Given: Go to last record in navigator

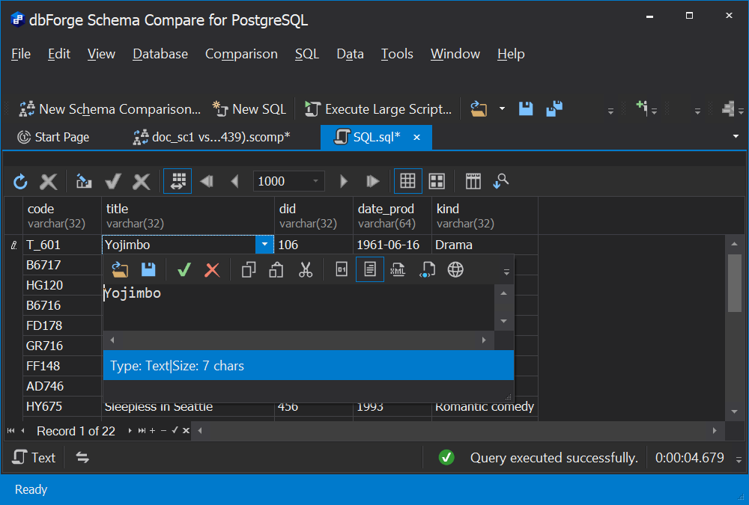Looking at the screenshot, I should (142, 430).
